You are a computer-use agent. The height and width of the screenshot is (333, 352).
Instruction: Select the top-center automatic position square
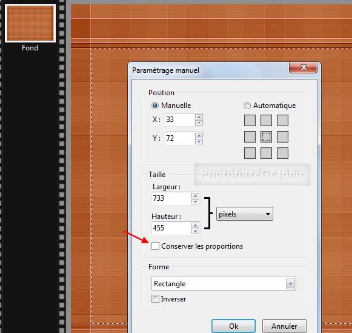[266, 120]
